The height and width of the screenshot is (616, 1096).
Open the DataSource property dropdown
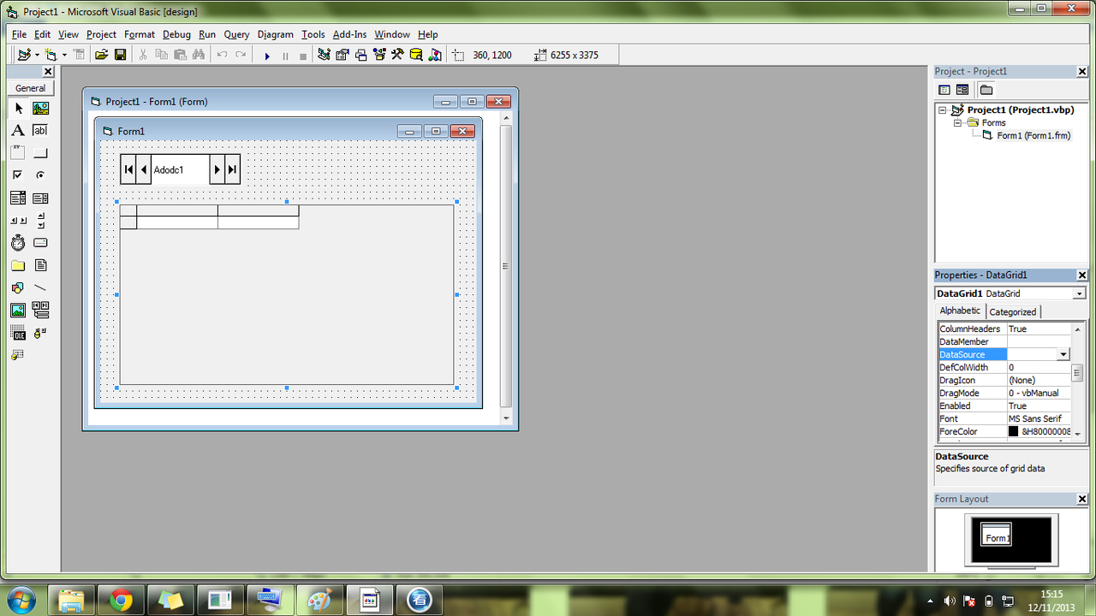tap(1063, 354)
